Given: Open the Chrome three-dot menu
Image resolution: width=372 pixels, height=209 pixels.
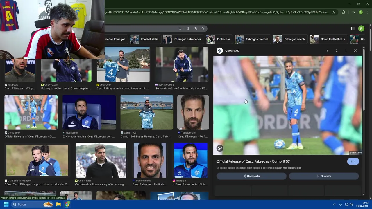Looking at the screenshot, I should (368, 12).
